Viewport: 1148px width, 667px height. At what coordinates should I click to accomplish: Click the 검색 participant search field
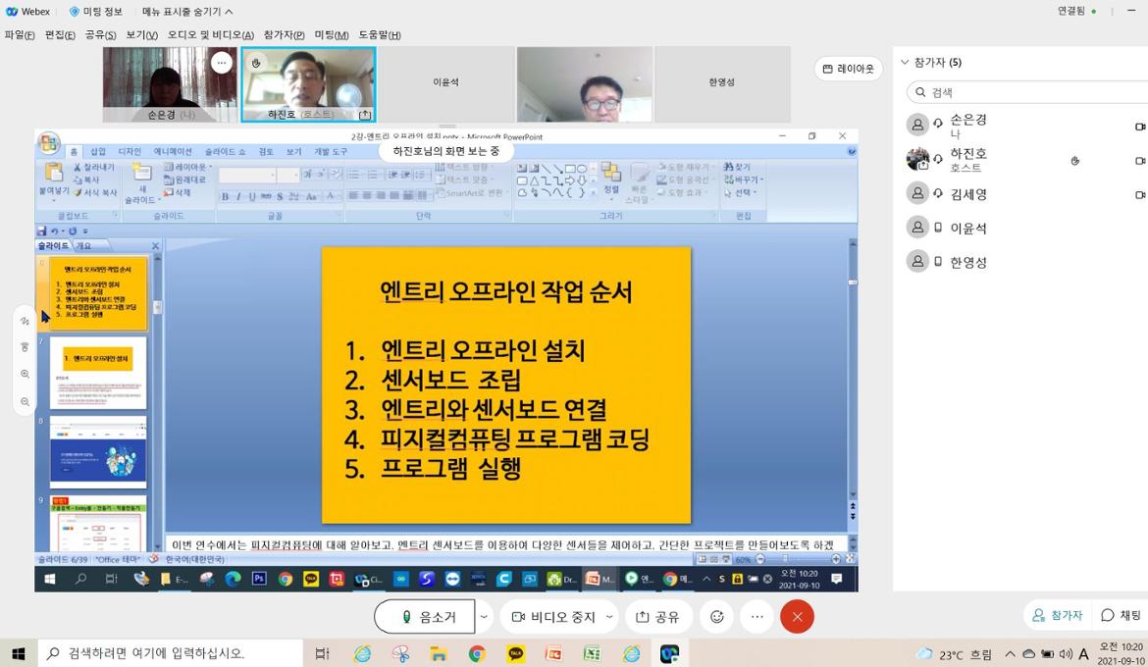1026,92
